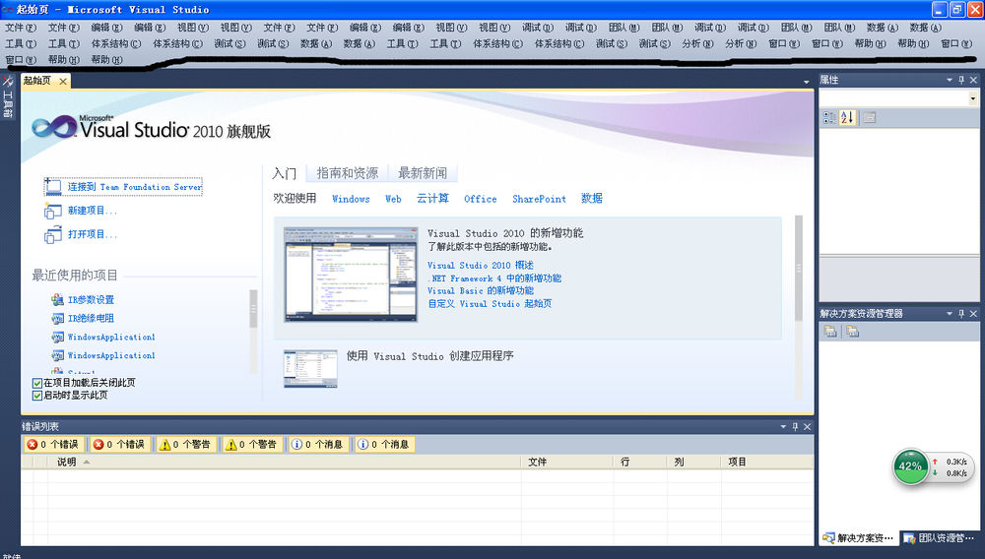Close the 解决方案资源管理器 panel
985x559 pixels.
pyautogui.click(x=974, y=313)
